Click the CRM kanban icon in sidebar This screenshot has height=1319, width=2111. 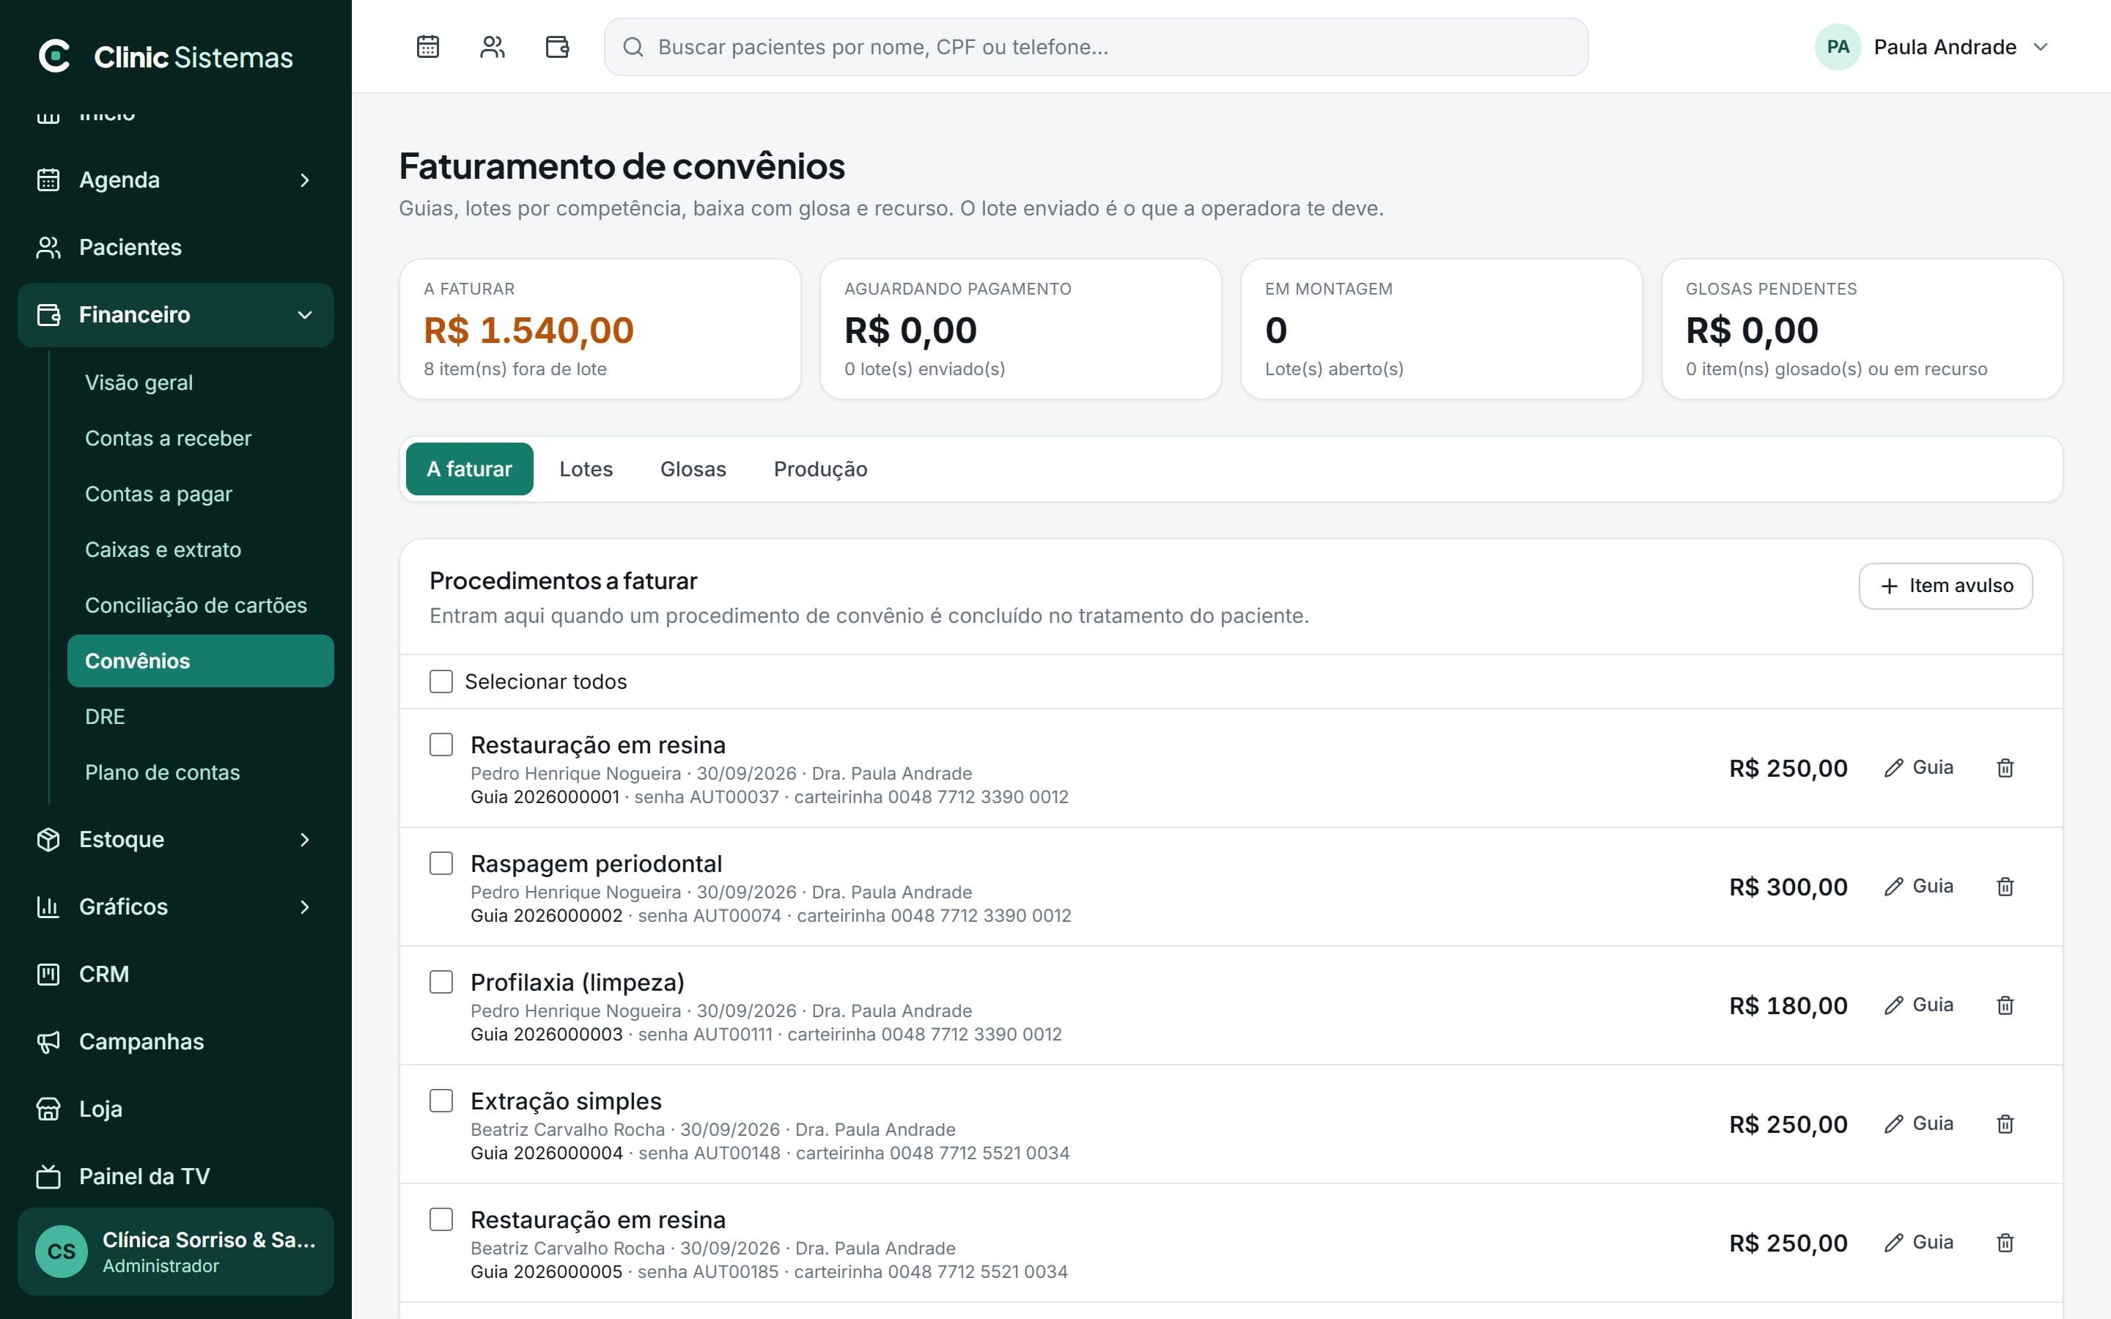pos(48,975)
